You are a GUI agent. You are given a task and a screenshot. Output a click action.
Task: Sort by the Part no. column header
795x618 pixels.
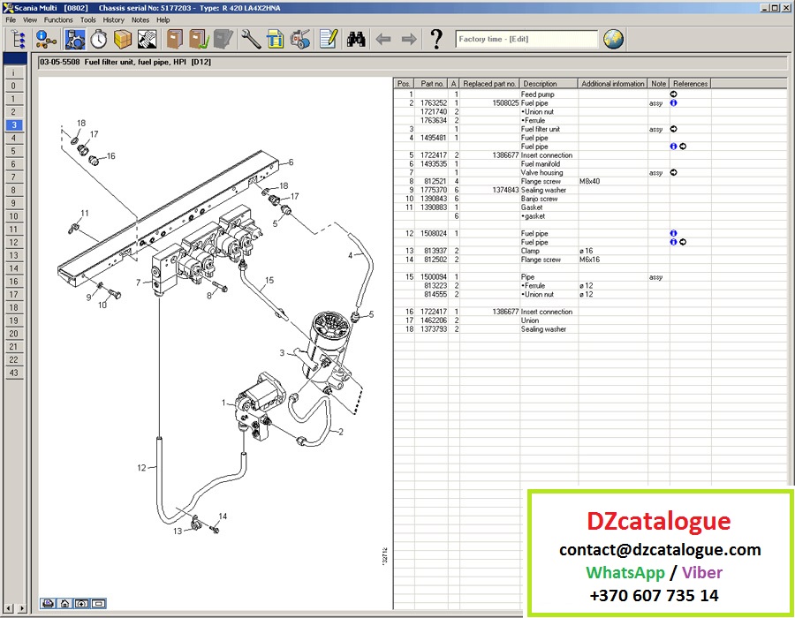pyautogui.click(x=432, y=84)
